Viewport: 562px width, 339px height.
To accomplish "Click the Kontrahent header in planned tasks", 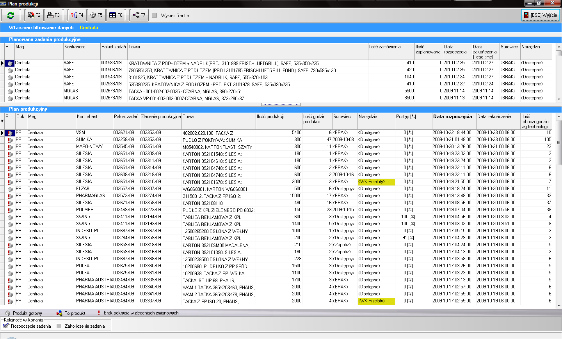I will (75, 47).
